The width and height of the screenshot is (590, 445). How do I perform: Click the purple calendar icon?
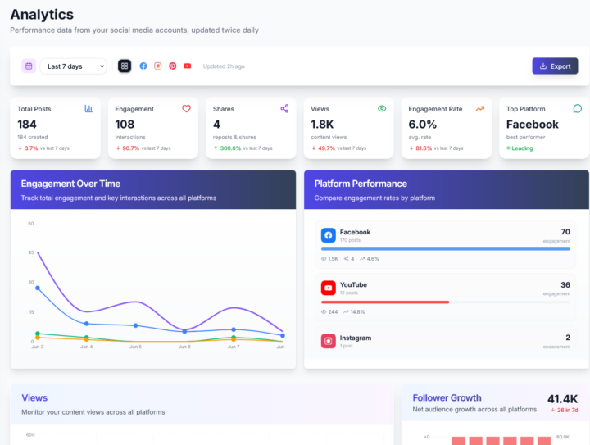29,66
